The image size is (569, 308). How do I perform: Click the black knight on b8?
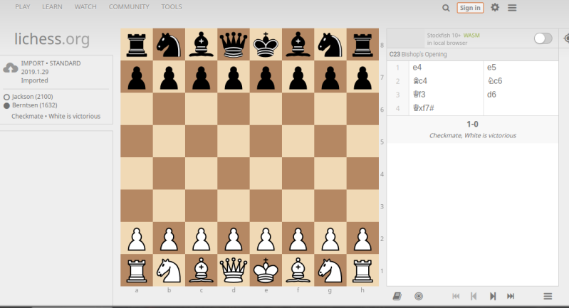click(x=169, y=44)
